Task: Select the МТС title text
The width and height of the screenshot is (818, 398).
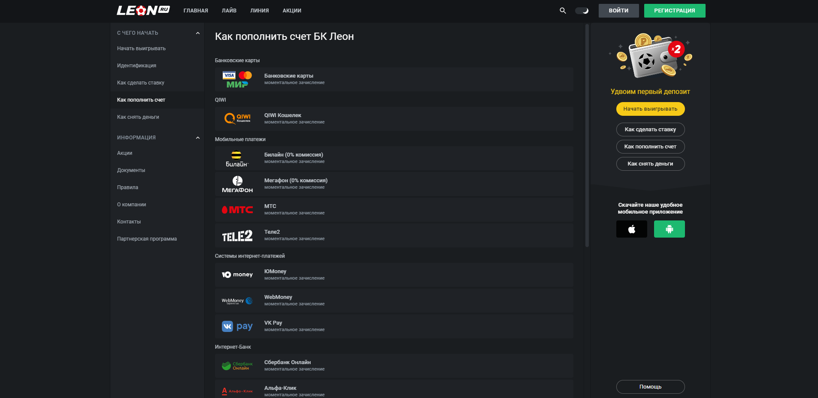Action: (x=270, y=206)
